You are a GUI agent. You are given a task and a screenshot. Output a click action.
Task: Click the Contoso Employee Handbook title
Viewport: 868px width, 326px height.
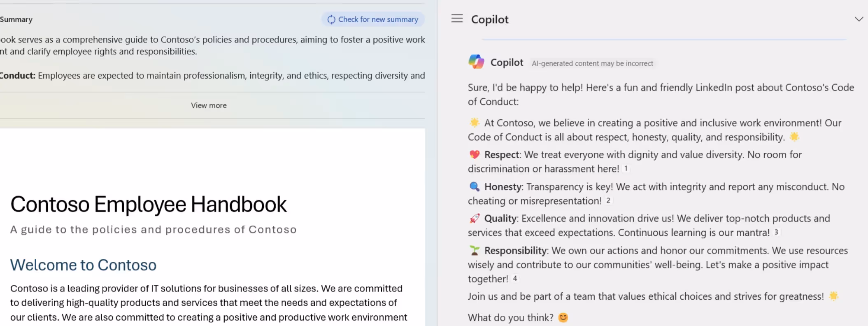(149, 204)
